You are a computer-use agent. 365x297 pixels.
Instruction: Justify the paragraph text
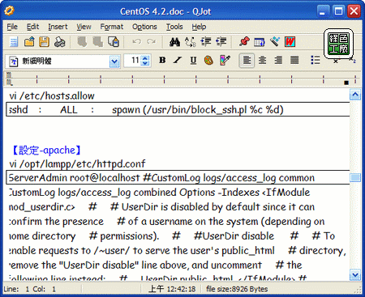click(294, 60)
